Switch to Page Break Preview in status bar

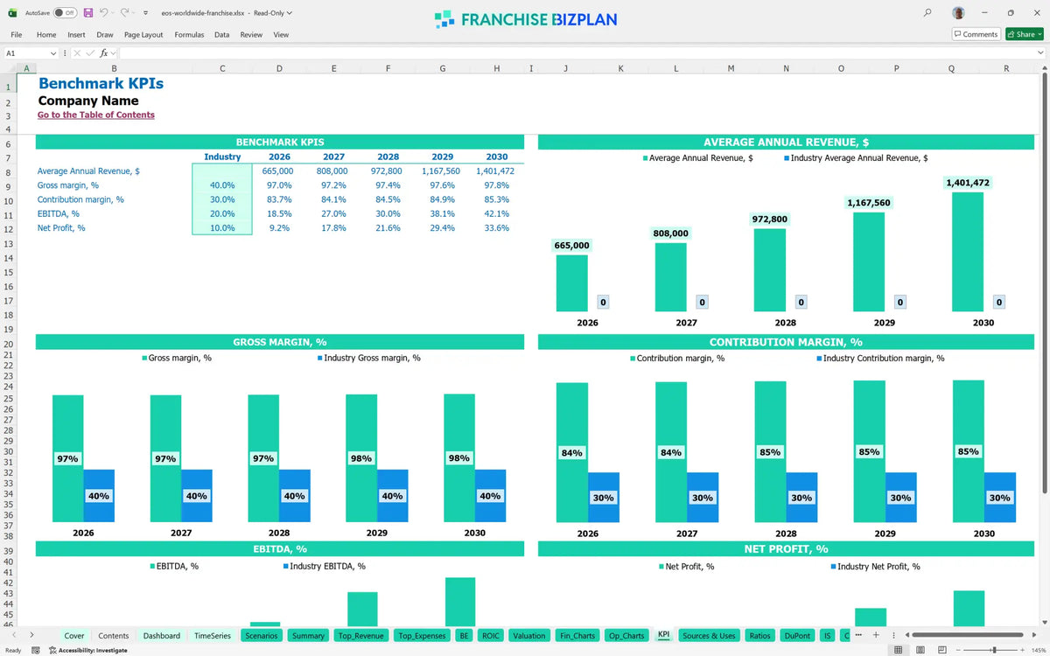pyautogui.click(x=944, y=650)
